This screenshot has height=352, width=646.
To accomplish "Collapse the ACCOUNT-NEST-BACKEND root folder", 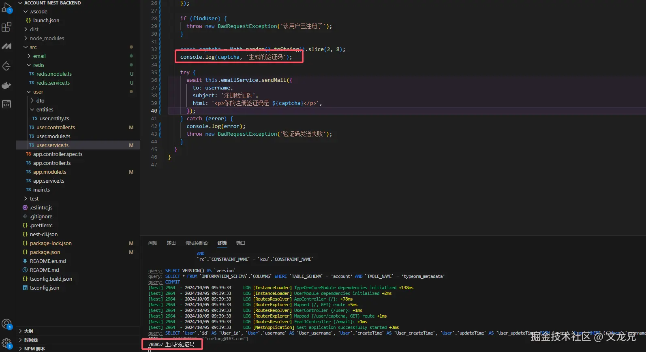I will click(x=20, y=3).
